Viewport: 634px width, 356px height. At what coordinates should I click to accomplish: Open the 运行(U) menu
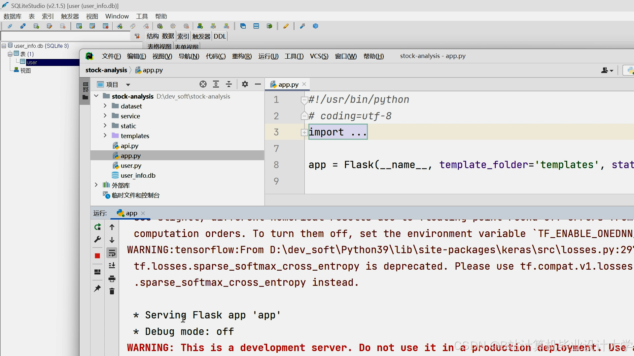[268, 56]
